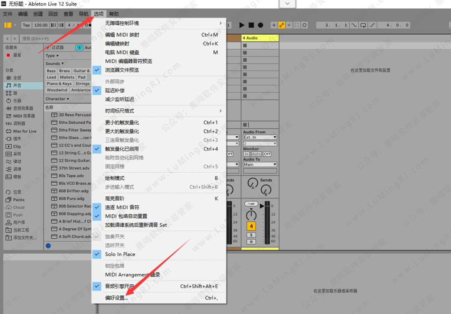Toggle the Automation Arm icon
Viewport: 451px width, 314px height.
pos(281,25)
